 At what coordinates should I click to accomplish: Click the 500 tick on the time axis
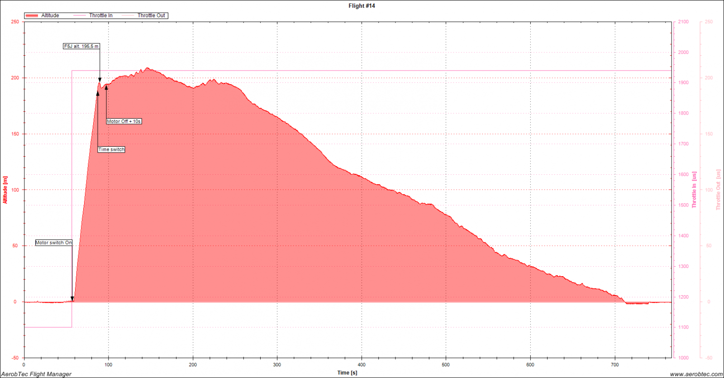(x=446, y=364)
